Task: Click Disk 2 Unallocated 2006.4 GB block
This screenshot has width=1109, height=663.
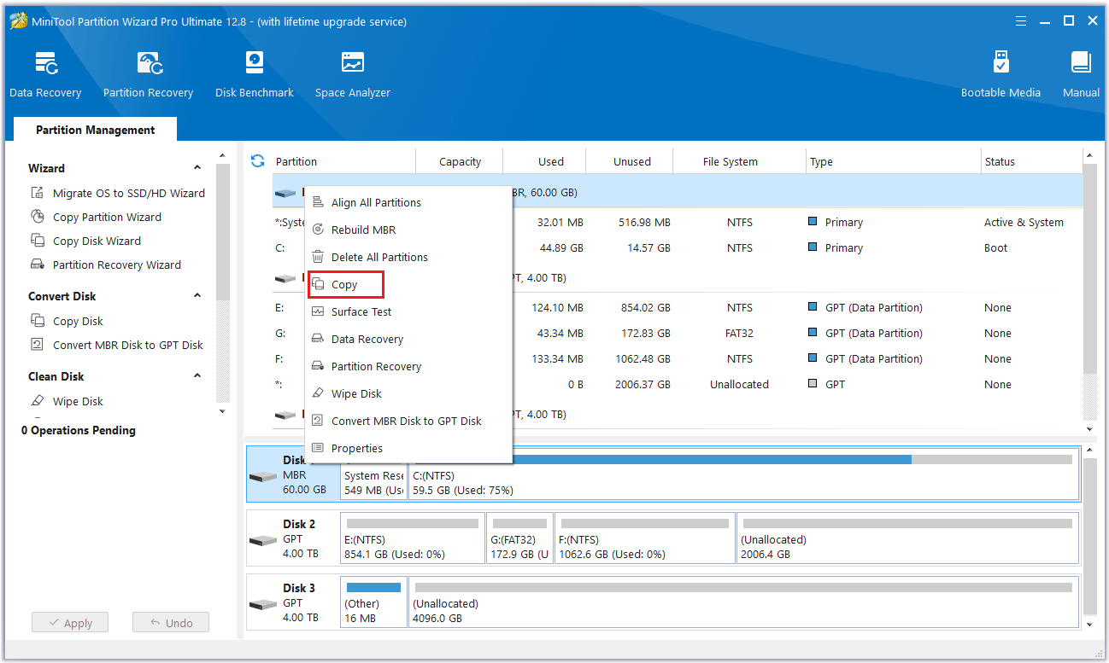Action: 907,538
